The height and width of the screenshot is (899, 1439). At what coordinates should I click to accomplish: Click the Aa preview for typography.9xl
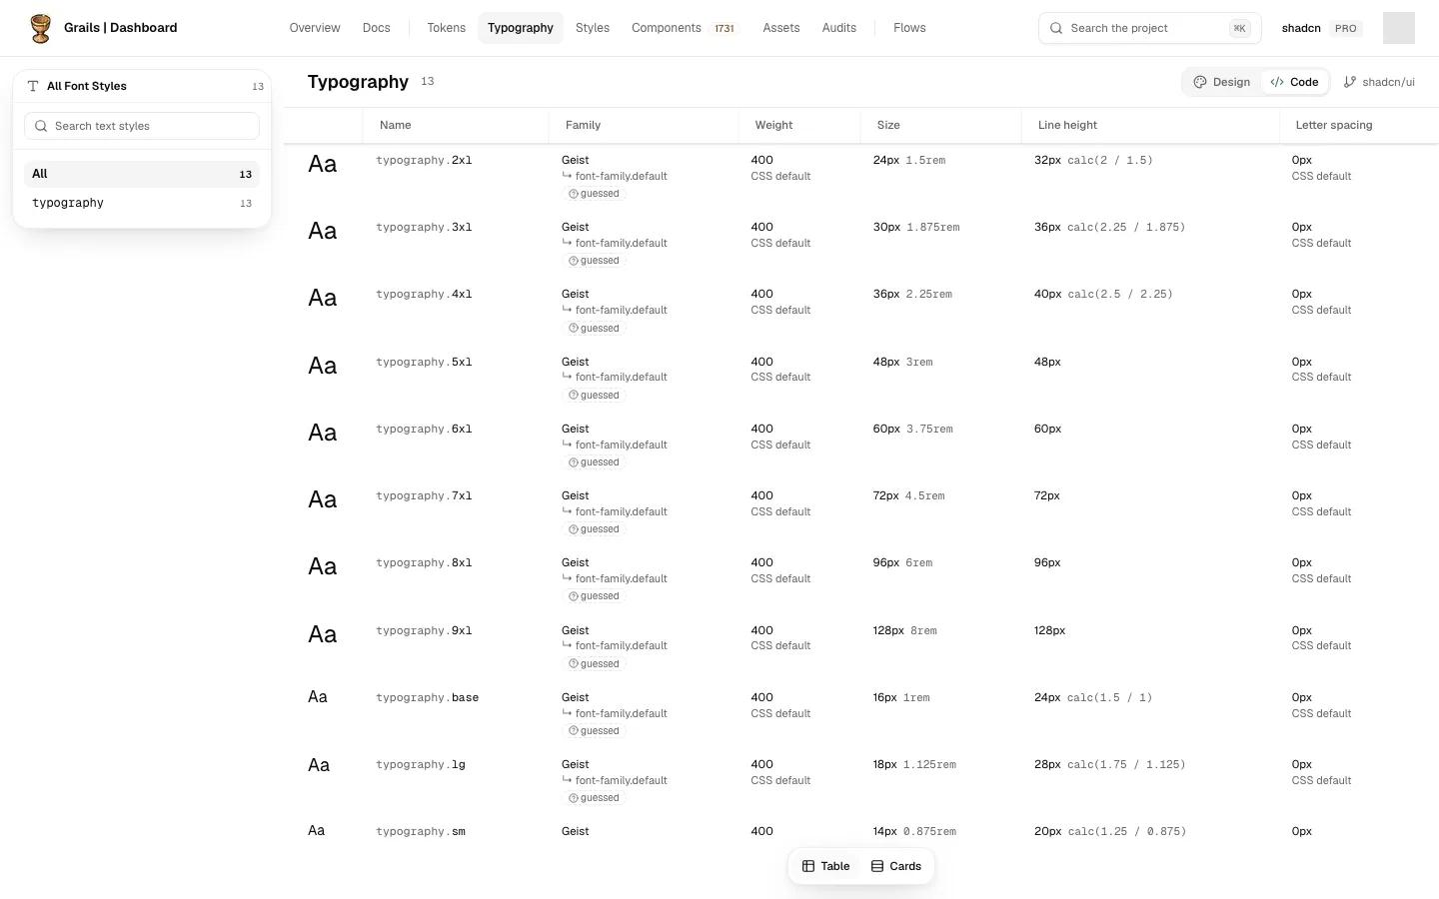pyautogui.click(x=323, y=634)
